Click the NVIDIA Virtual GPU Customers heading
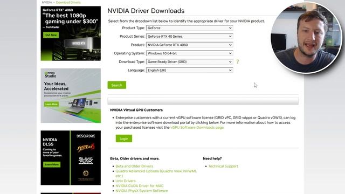Screen dimensions: 345x194 136,110
